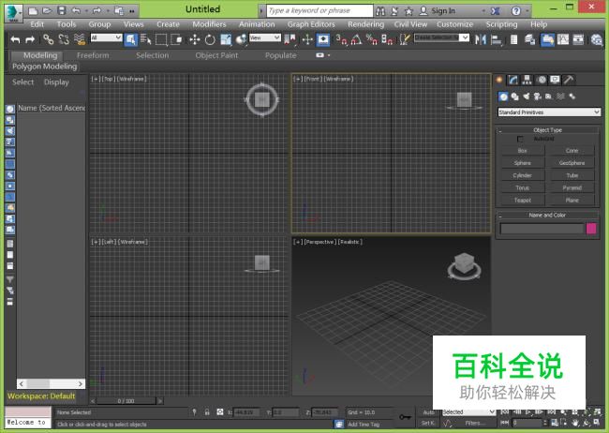
Task: Open the selection filter 'All' dropdown
Action: [x=106, y=38]
